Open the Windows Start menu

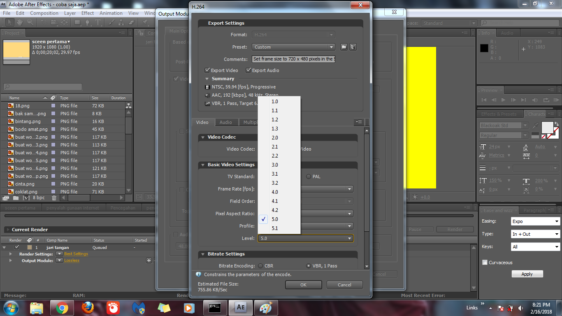(x=11, y=308)
